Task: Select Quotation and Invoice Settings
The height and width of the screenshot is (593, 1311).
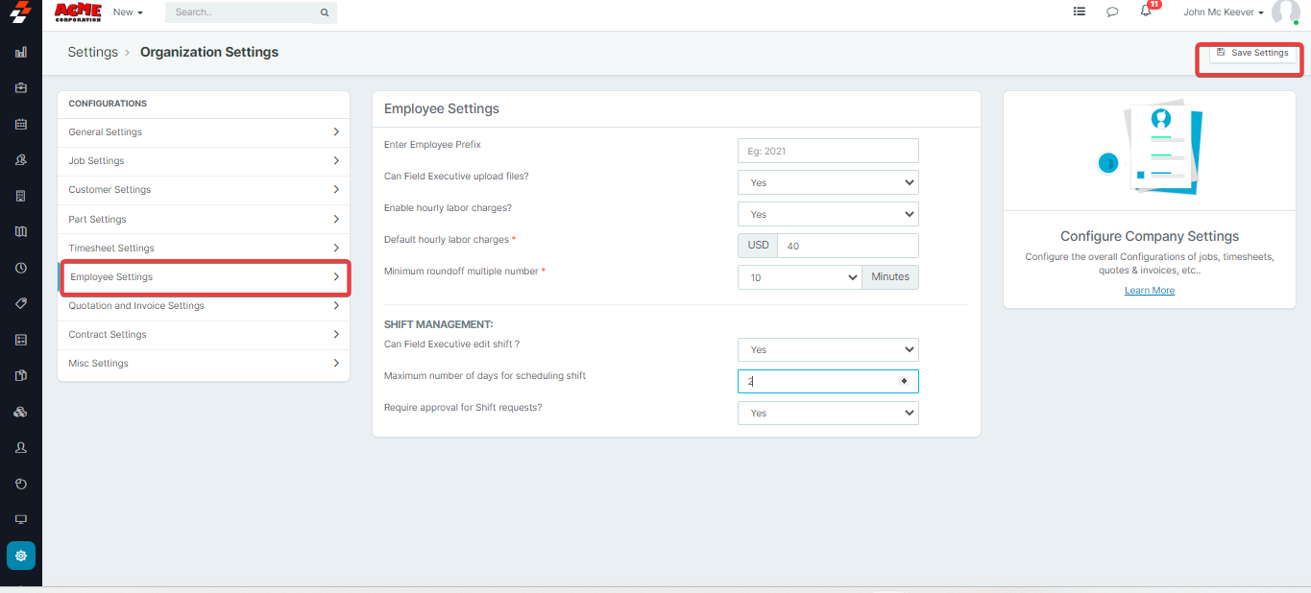Action: click(x=204, y=306)
